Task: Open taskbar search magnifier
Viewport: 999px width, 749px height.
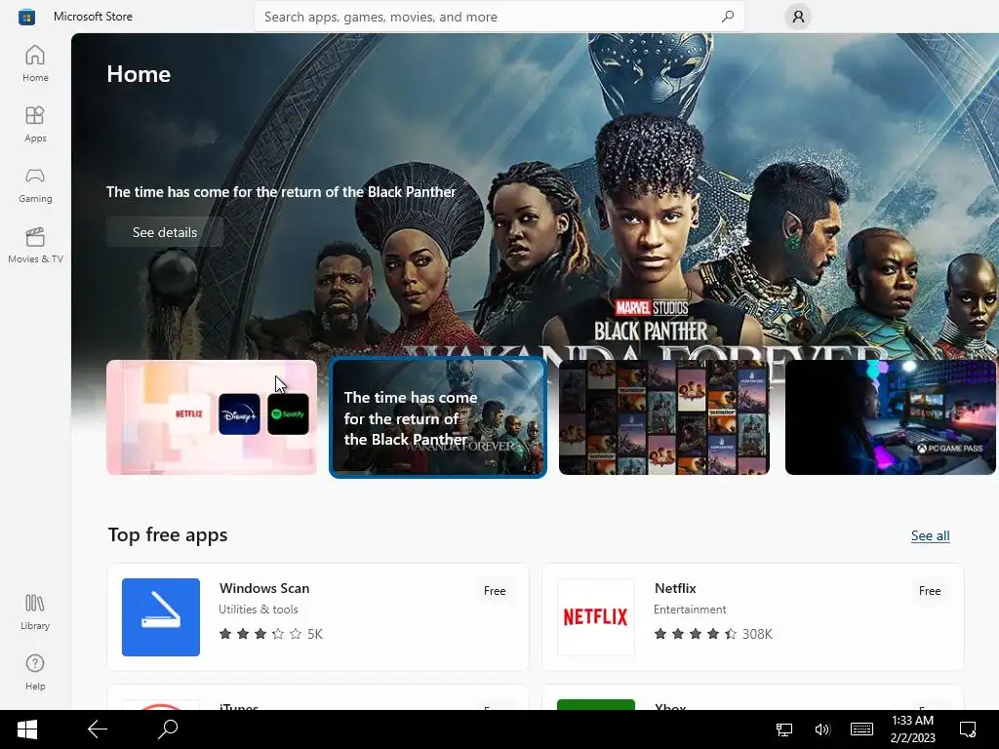Action: [168, 729]
